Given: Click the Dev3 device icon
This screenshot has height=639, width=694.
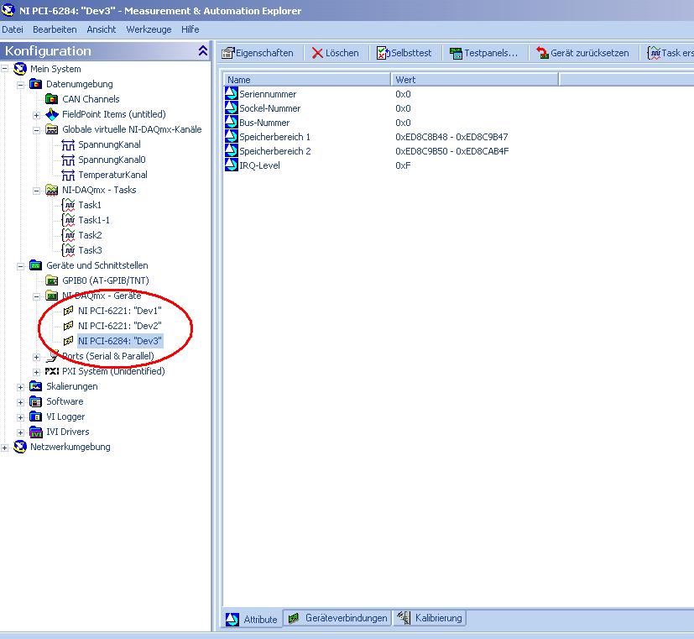Looking at the screenshot, I should [68, 341].
